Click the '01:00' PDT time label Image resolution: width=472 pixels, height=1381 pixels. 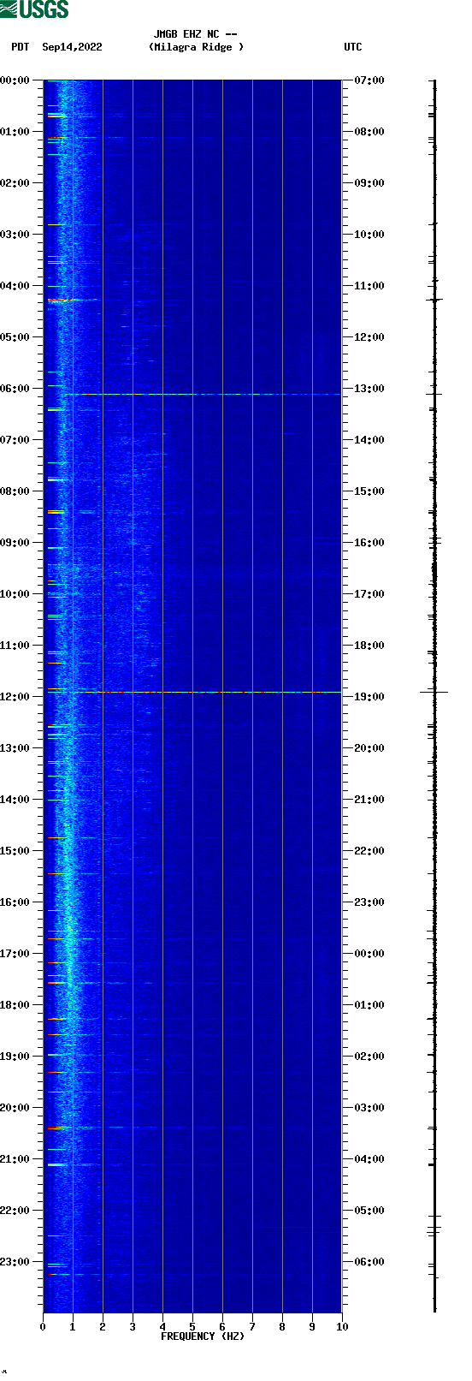point(15,132)
